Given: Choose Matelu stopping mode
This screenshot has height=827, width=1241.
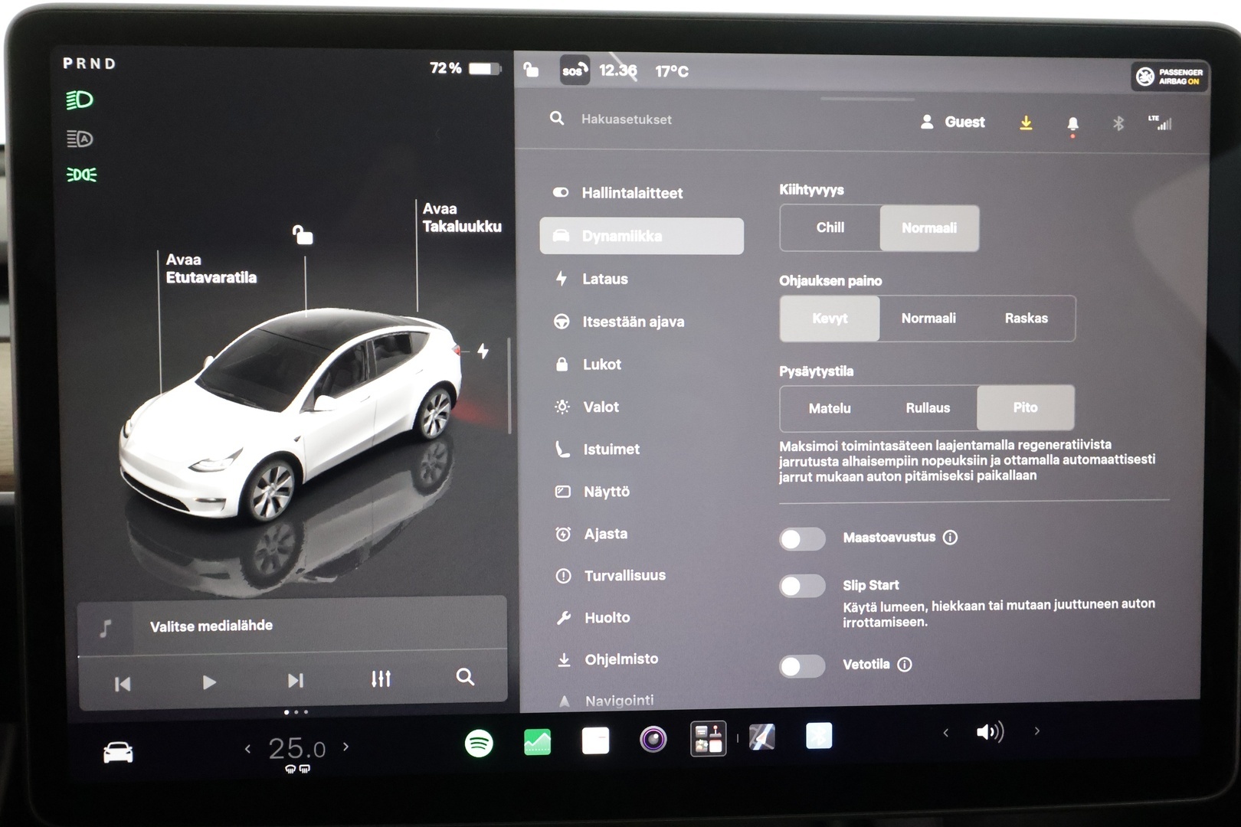Looking at the screenshot, I should (x=830, y=408).
